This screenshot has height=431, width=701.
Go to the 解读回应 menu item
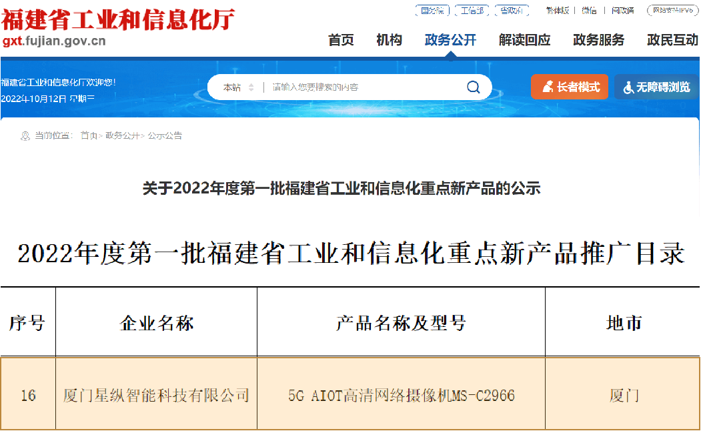coord(524,40)
